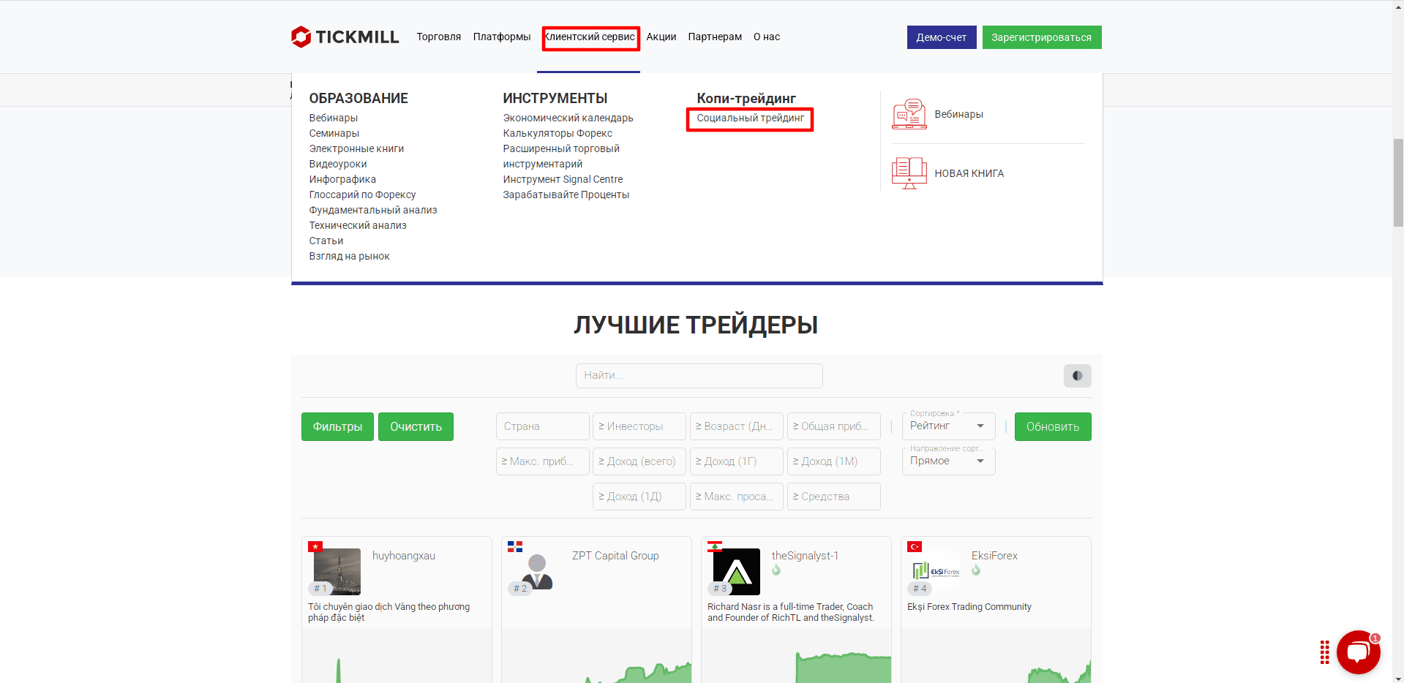Screen dimensions: 1404x683
Task: Open the Торговля menu
Action: tap(439, 37)
